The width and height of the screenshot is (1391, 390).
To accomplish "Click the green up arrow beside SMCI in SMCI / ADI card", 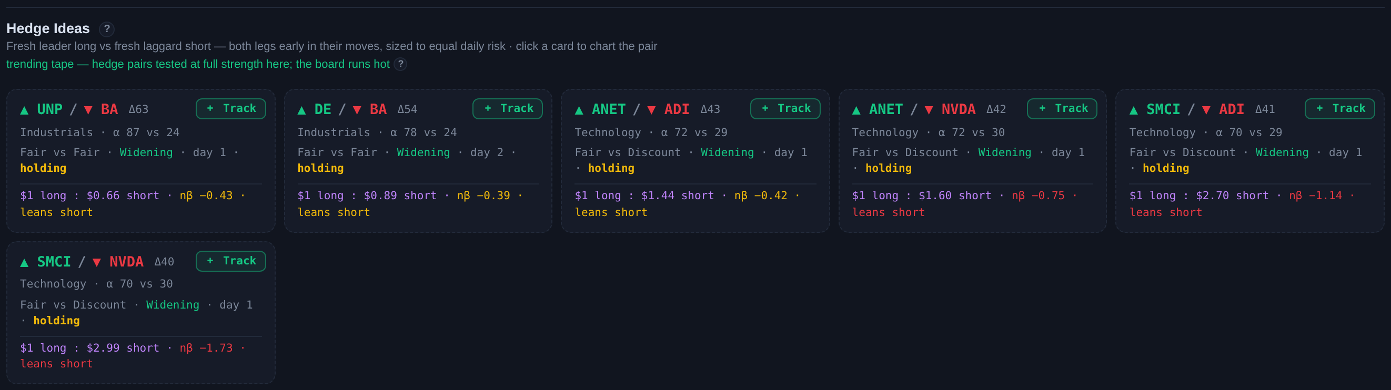I will 1134,110.
